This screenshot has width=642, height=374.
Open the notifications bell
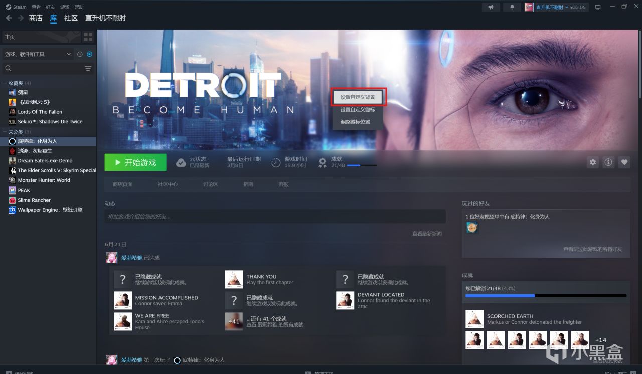[512, 7]
